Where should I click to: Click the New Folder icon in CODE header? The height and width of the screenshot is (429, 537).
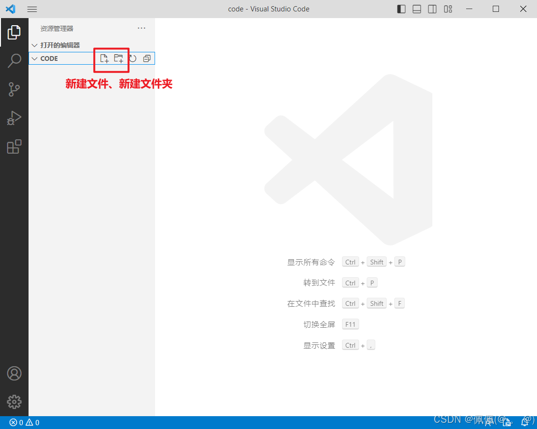coord(118,58)
